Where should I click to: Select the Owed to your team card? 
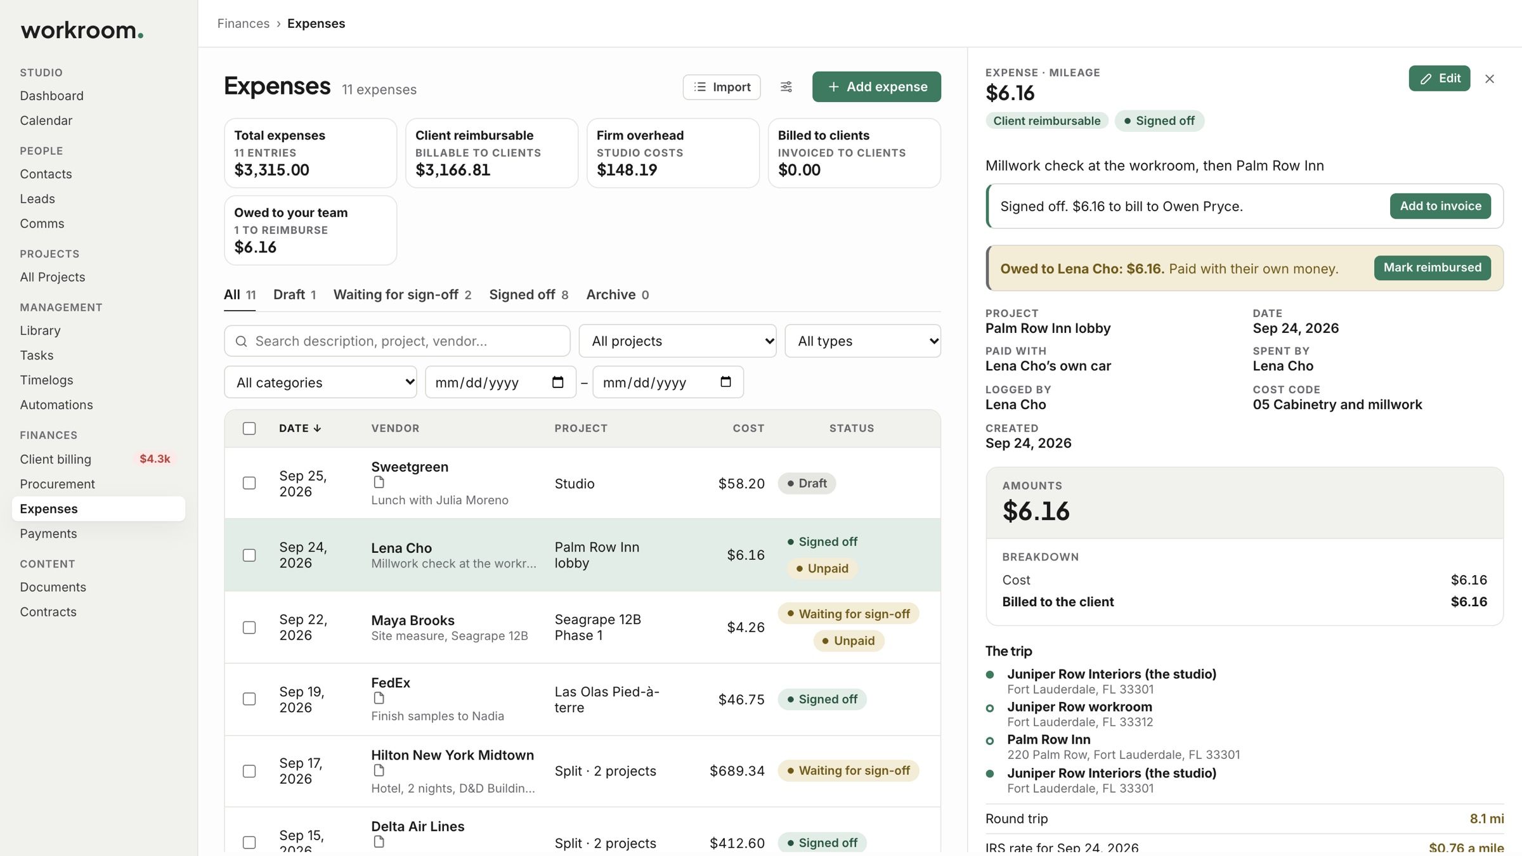tap(311, 230)
